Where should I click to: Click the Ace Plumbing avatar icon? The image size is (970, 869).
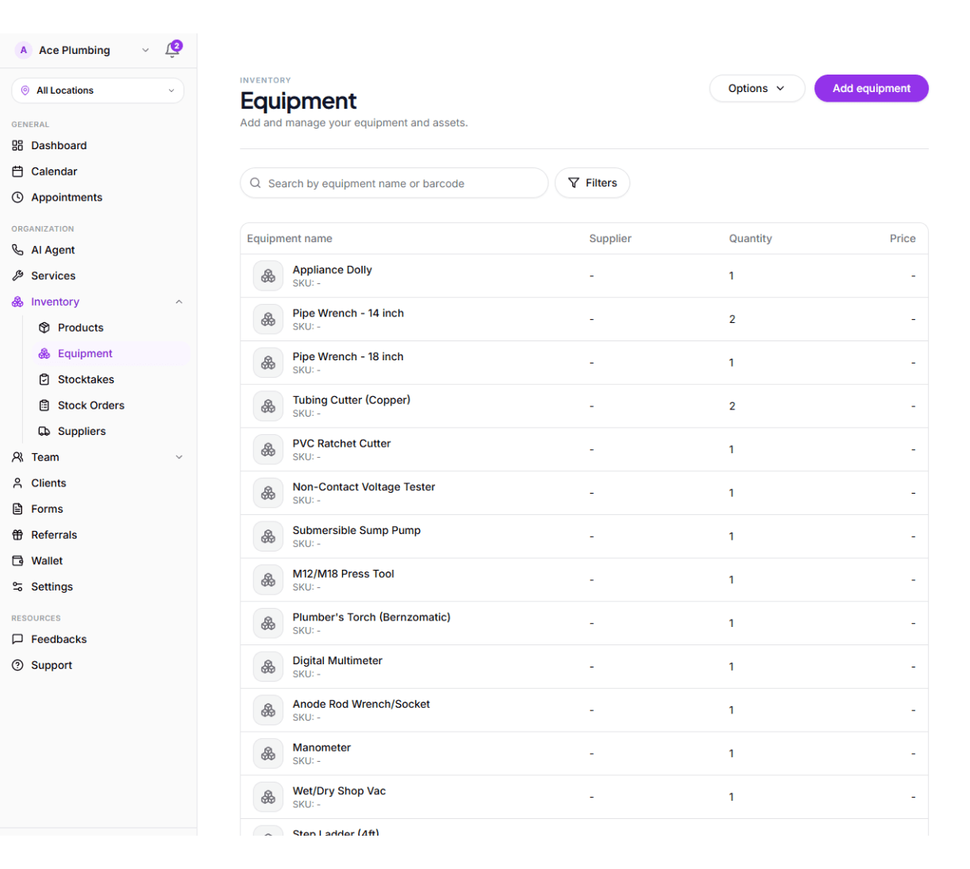point(24,50)
